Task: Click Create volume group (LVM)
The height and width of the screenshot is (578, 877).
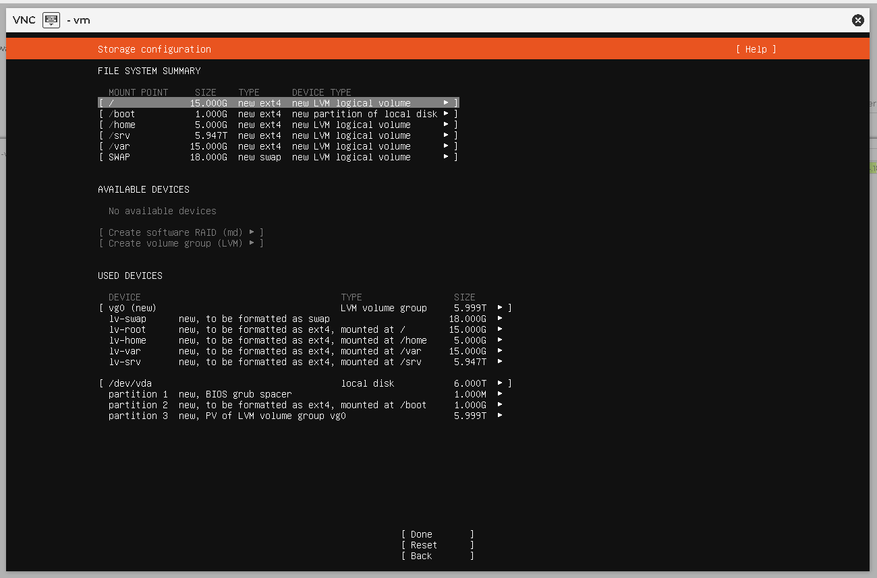Action: coord(181,243)
